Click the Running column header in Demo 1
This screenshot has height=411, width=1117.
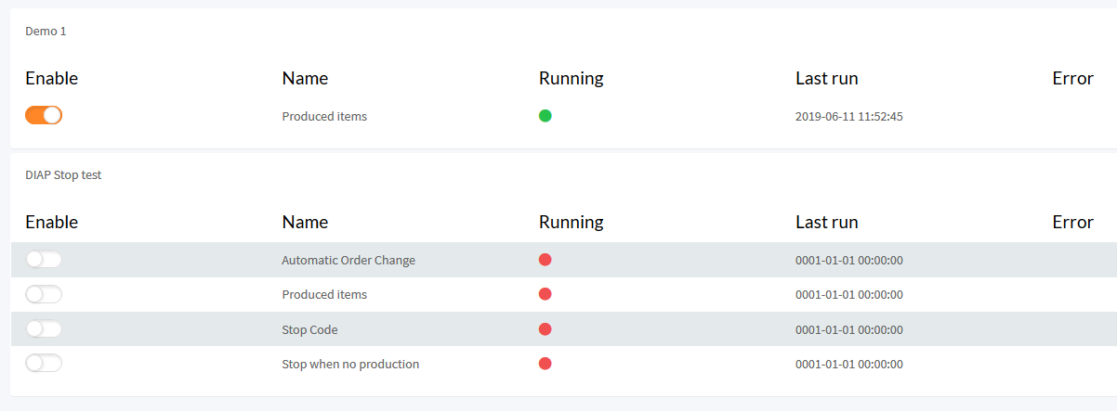tap(572, 78)
